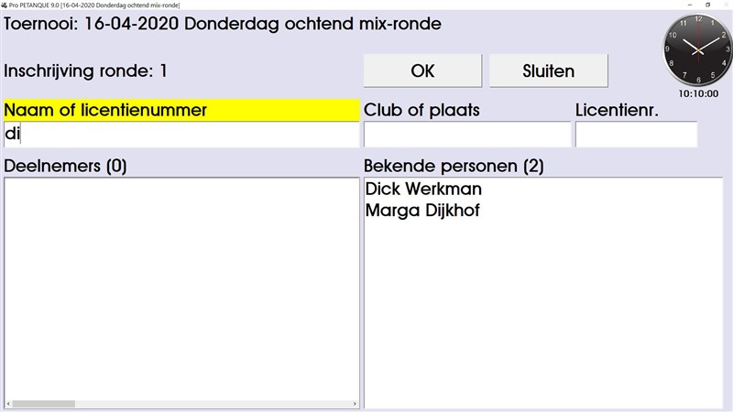Click the Pro PETANQUE title bar icon
This screenshot has height=412, width=733.
(5, 5)
